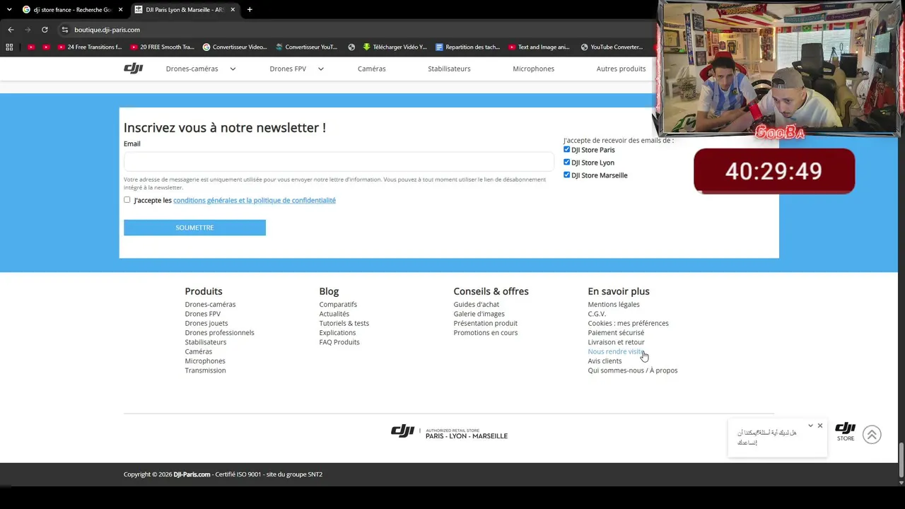Viewport: 905px width, 509px height.
Task: Open the 'Drones professionnels' footer link
Action: [x=219, y=333]
